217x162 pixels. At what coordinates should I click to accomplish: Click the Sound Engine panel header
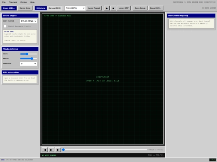tap(20, 16)
